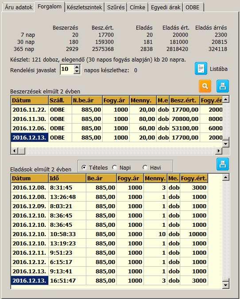Click the Besz.ért. column header
Screen dimensions: 240x299
pos(185,100)
